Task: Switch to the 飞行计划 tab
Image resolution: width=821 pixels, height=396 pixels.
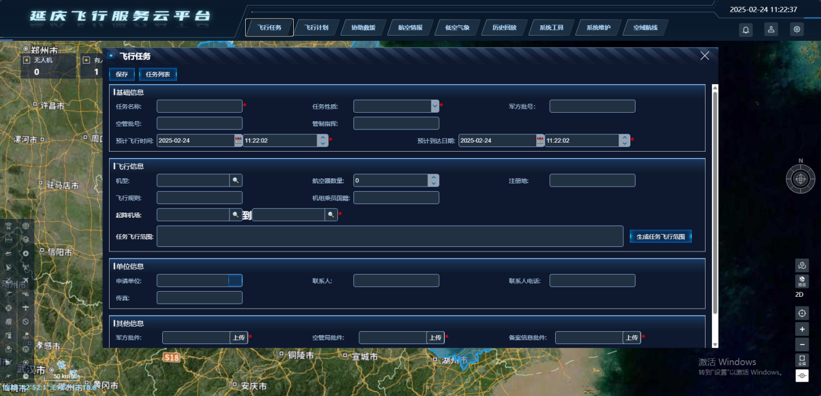Action: [x=316, y=28]
